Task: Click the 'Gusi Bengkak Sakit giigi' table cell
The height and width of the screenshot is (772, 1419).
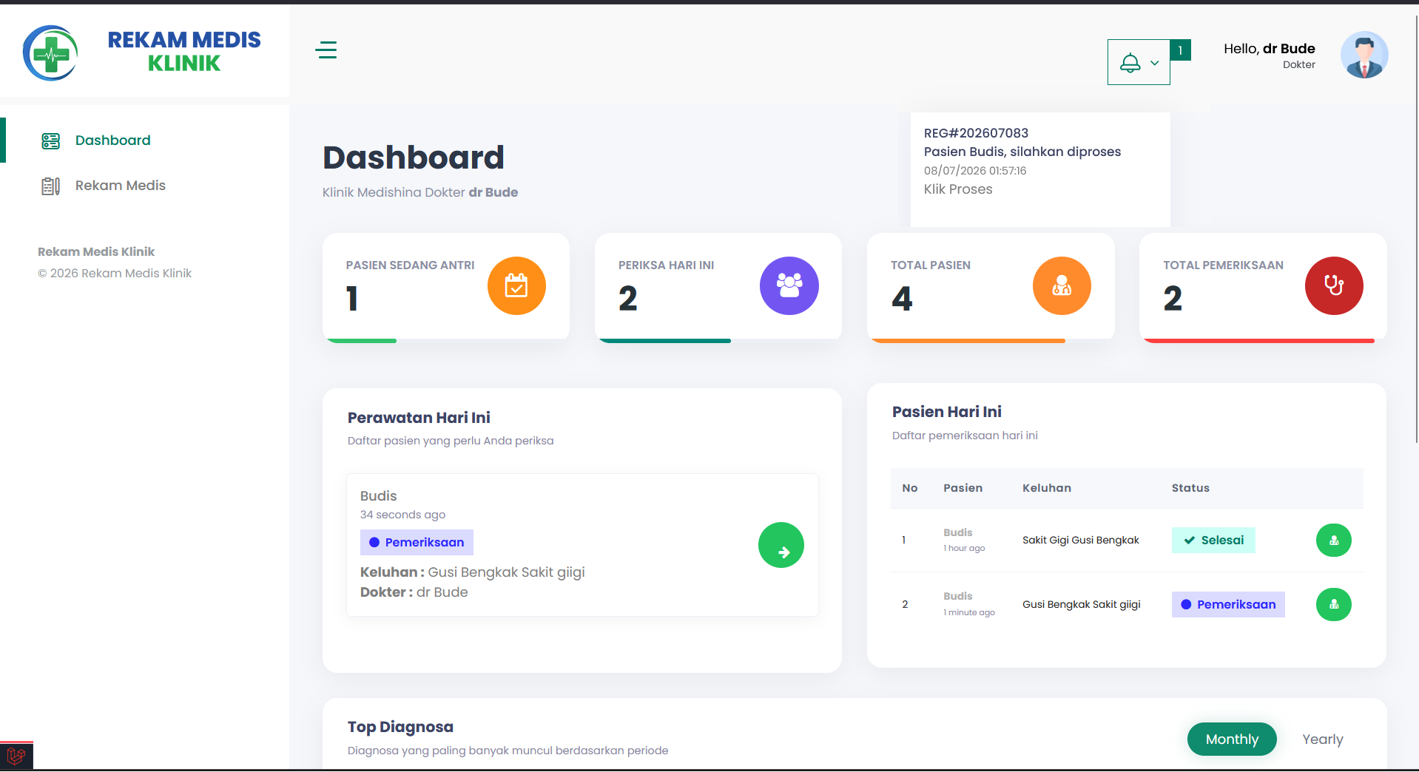Action: coord(1082,605)
